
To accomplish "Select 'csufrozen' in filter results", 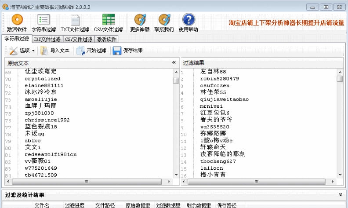I will point(214,86).
